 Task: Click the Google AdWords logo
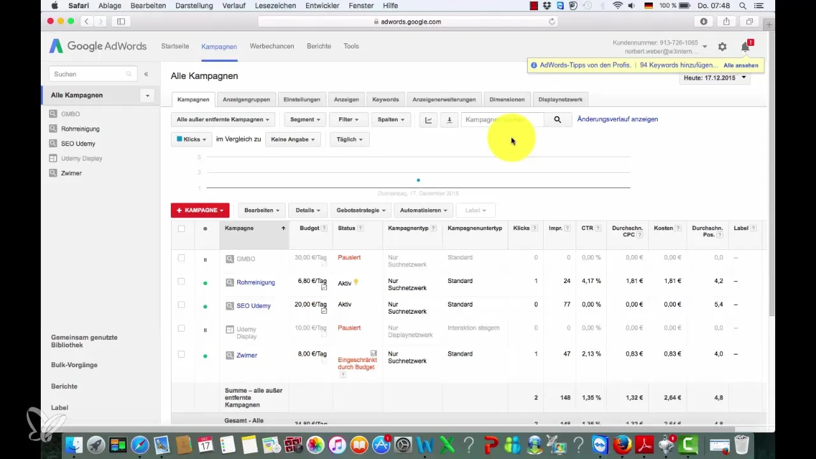pos(98,47)
